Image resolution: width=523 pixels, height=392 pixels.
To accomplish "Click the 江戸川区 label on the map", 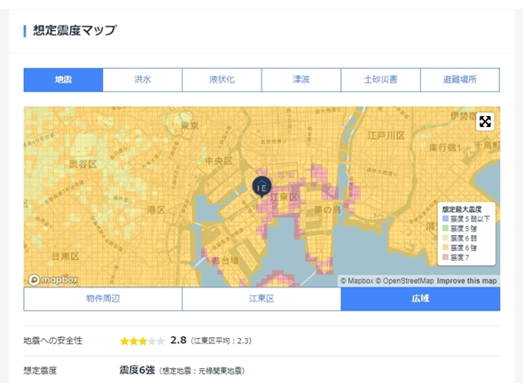I will [x=386, y=136].
